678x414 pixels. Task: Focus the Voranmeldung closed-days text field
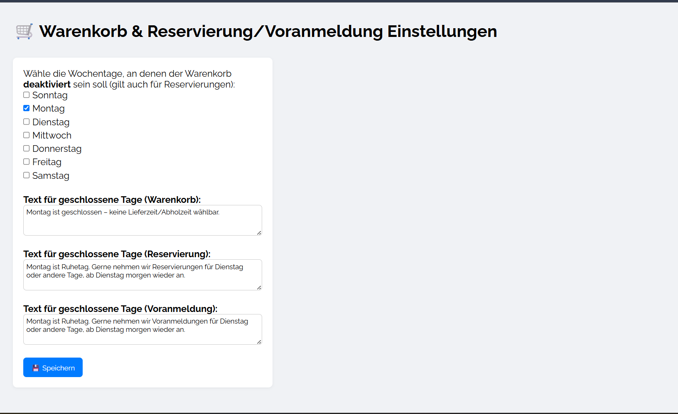click(x=142, y=329)
